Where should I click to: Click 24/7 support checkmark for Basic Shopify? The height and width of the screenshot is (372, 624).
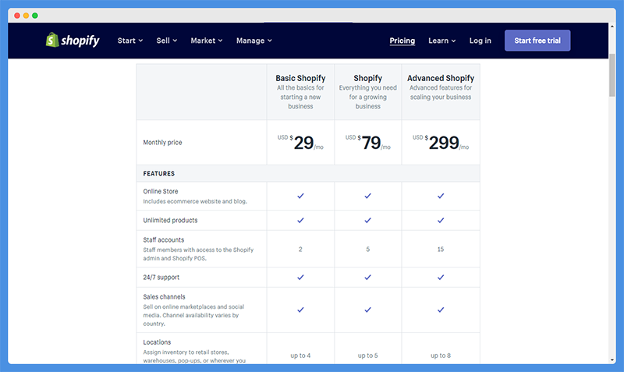click(300, 278)
